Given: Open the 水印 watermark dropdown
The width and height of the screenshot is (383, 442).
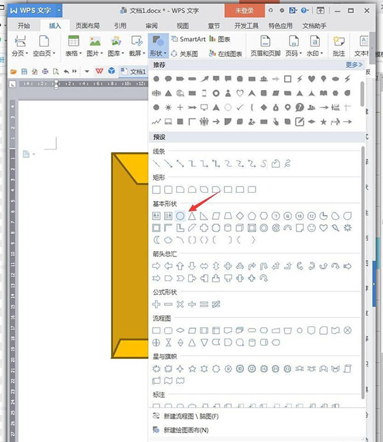Looking at the screenshot, I should (315, 45).
